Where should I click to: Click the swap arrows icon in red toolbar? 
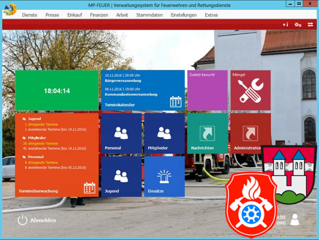point(310,24)
